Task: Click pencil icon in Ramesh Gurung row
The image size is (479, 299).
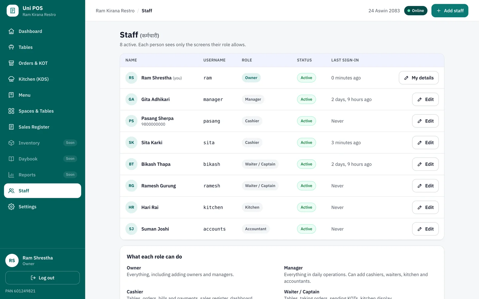Action: (420, 186)
